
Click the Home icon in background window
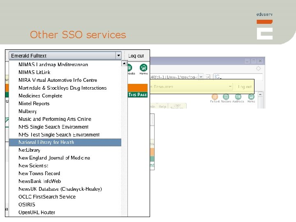(251, 98)
